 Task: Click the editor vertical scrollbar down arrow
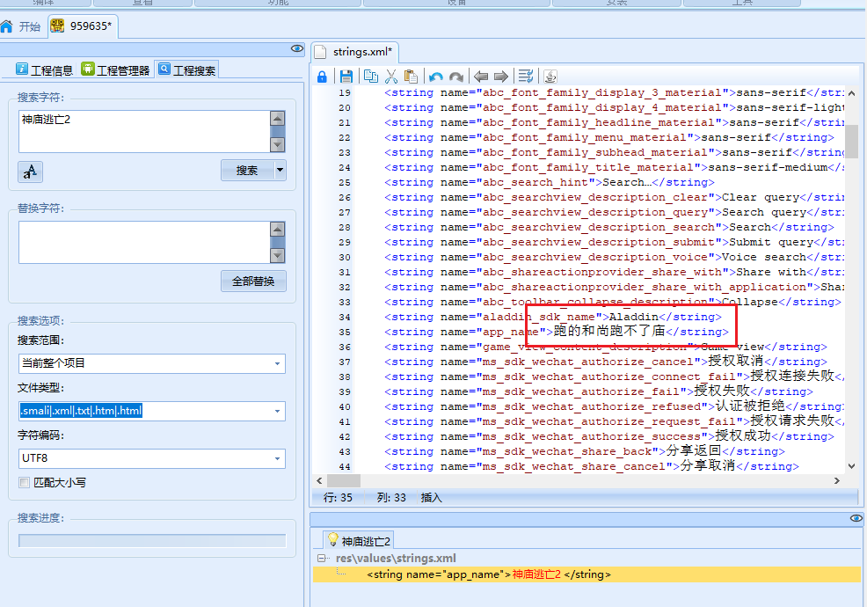[x=851, y=466]
